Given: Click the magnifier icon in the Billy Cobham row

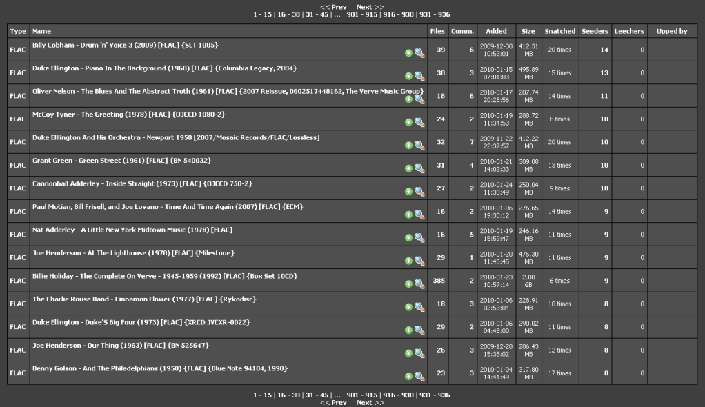Looking at the screenshot, I should (419, 53).
